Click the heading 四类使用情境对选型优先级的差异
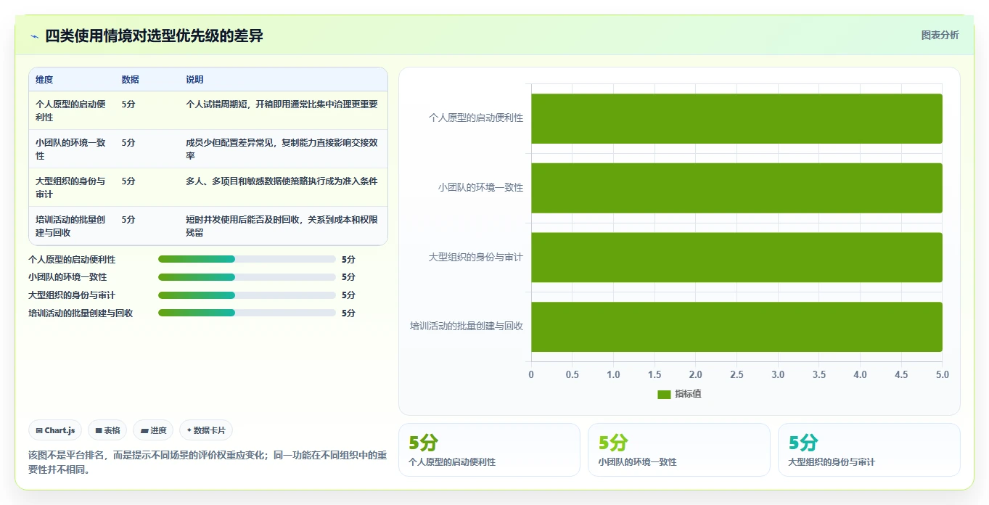Screen dimensions: 989x505 pos(154,36)
